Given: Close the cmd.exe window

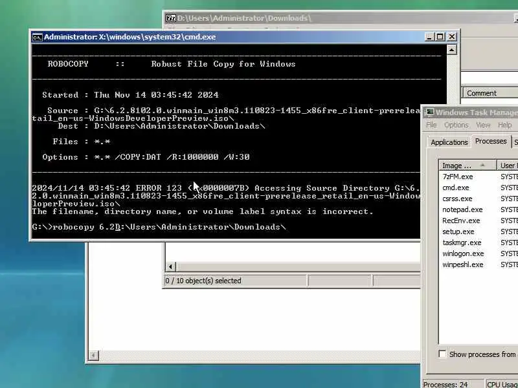Looking at the screenshot, I should 451,37.
